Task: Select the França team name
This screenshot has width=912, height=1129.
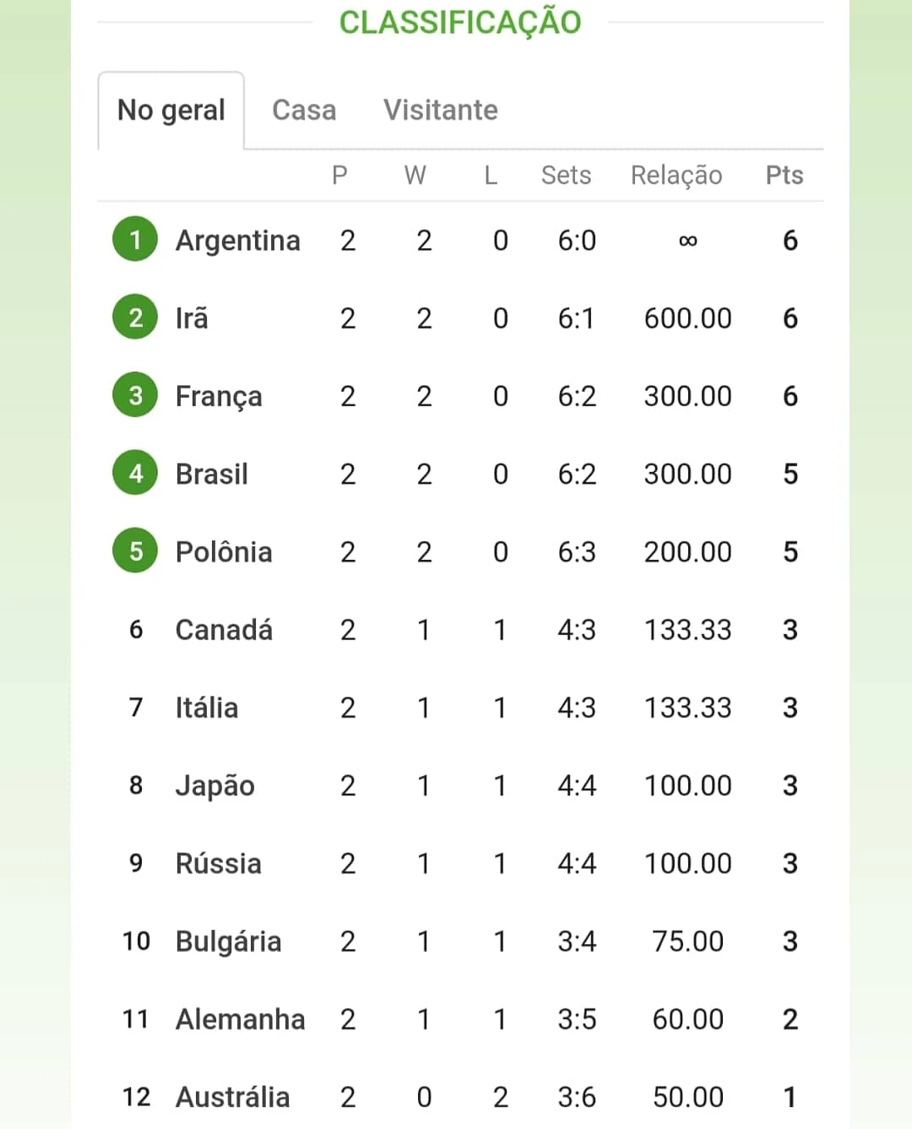Action: (219, 397)
